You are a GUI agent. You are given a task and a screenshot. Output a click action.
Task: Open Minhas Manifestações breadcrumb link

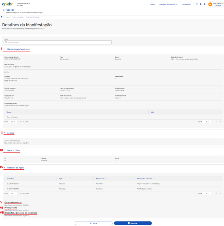tap(18, 17)
